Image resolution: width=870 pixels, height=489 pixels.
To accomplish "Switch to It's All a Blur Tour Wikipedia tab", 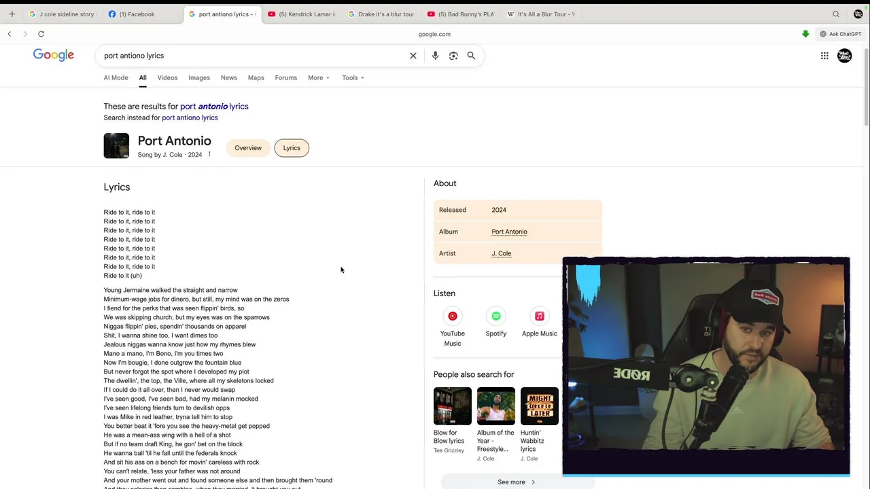I will [542, 14].
